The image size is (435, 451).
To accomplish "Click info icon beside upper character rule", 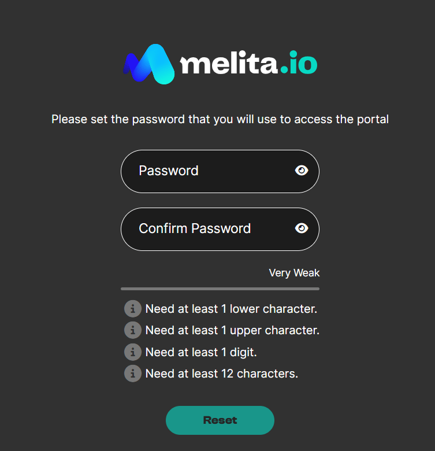I will [133, 330].
